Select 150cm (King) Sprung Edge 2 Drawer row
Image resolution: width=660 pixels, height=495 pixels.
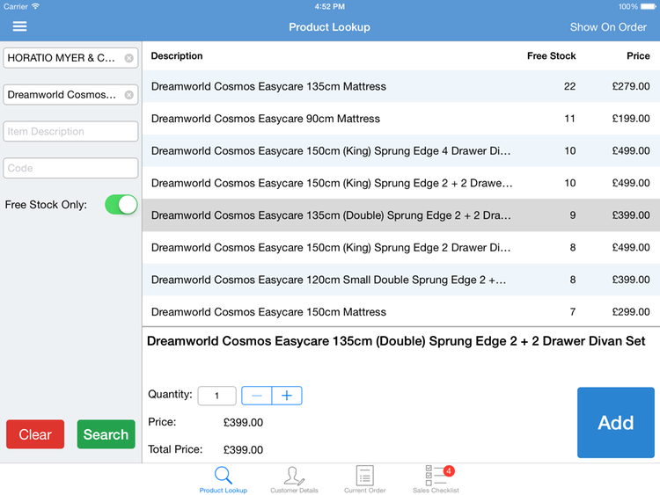tap(401, 247)
